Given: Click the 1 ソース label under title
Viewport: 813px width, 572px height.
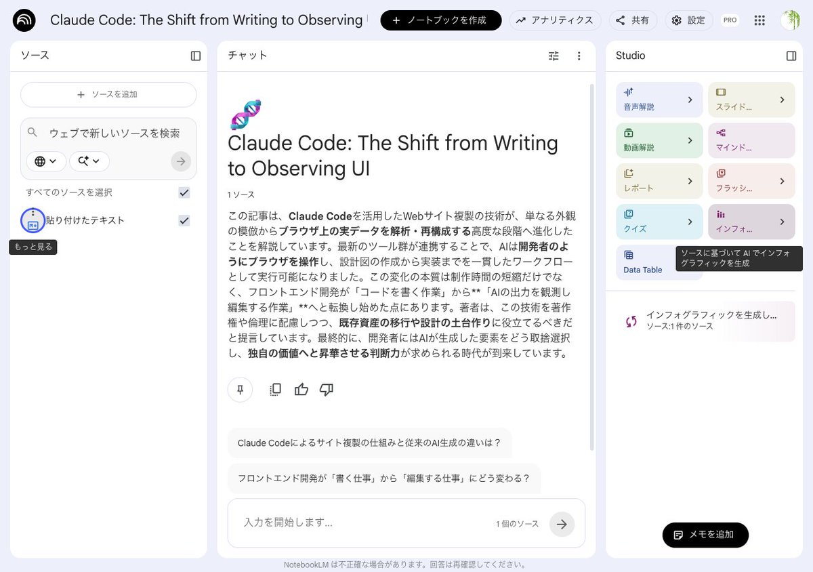Looking at the screenshot, I should tap(241, 195).
